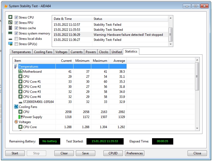Screen dimensions: 212x161
Task: Click the Maximum column header
Action: point(100,61)
